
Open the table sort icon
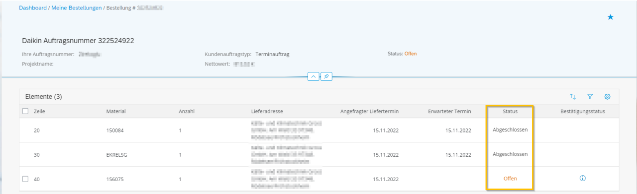[x=573, y=97]
